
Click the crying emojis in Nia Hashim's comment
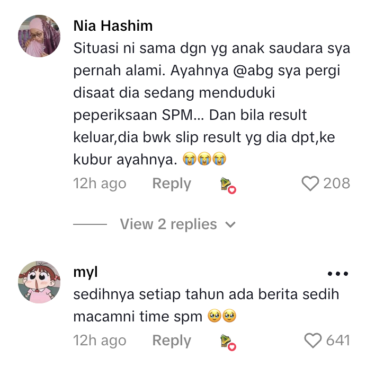tap(204, 159)
